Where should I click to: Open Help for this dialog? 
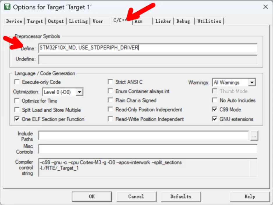pos(250,197)
